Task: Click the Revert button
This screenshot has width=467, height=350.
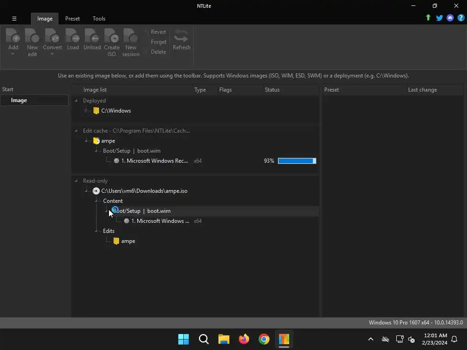Action: pyautogui.click(x=158, y=32)
